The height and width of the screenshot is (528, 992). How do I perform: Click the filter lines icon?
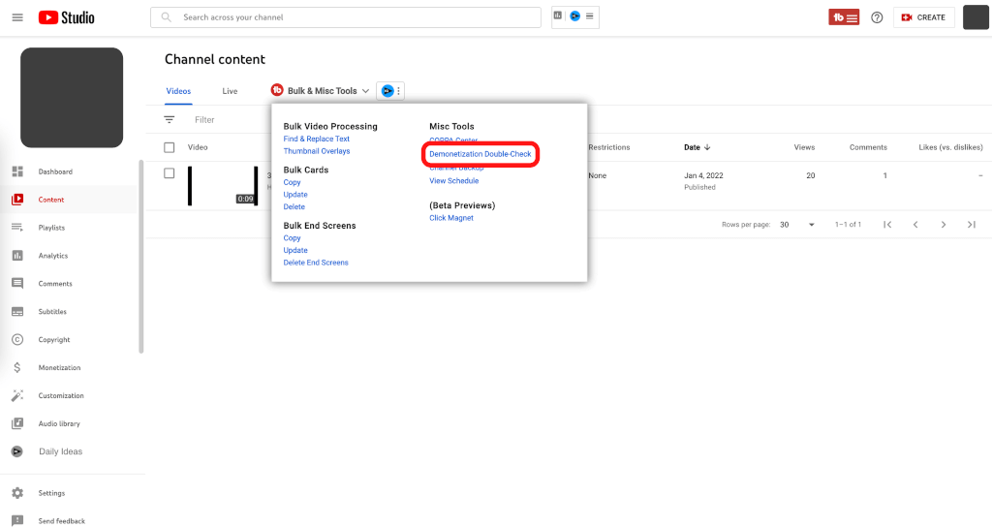(170, 120)
